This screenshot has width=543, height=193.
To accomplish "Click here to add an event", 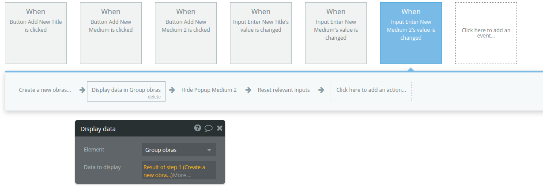I will (486, 33).
